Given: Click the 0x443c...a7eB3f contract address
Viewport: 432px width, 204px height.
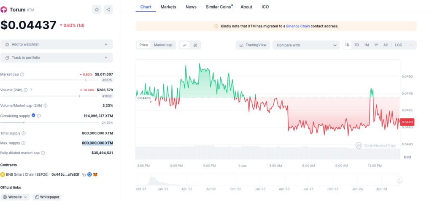Looking at the screenshot, I should [65, 174].
